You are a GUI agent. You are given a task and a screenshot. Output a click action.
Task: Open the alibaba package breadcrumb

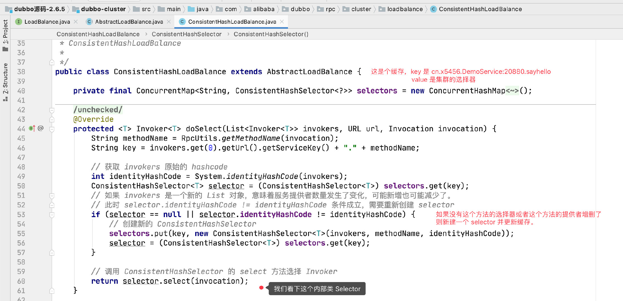(x=260, y=9)
